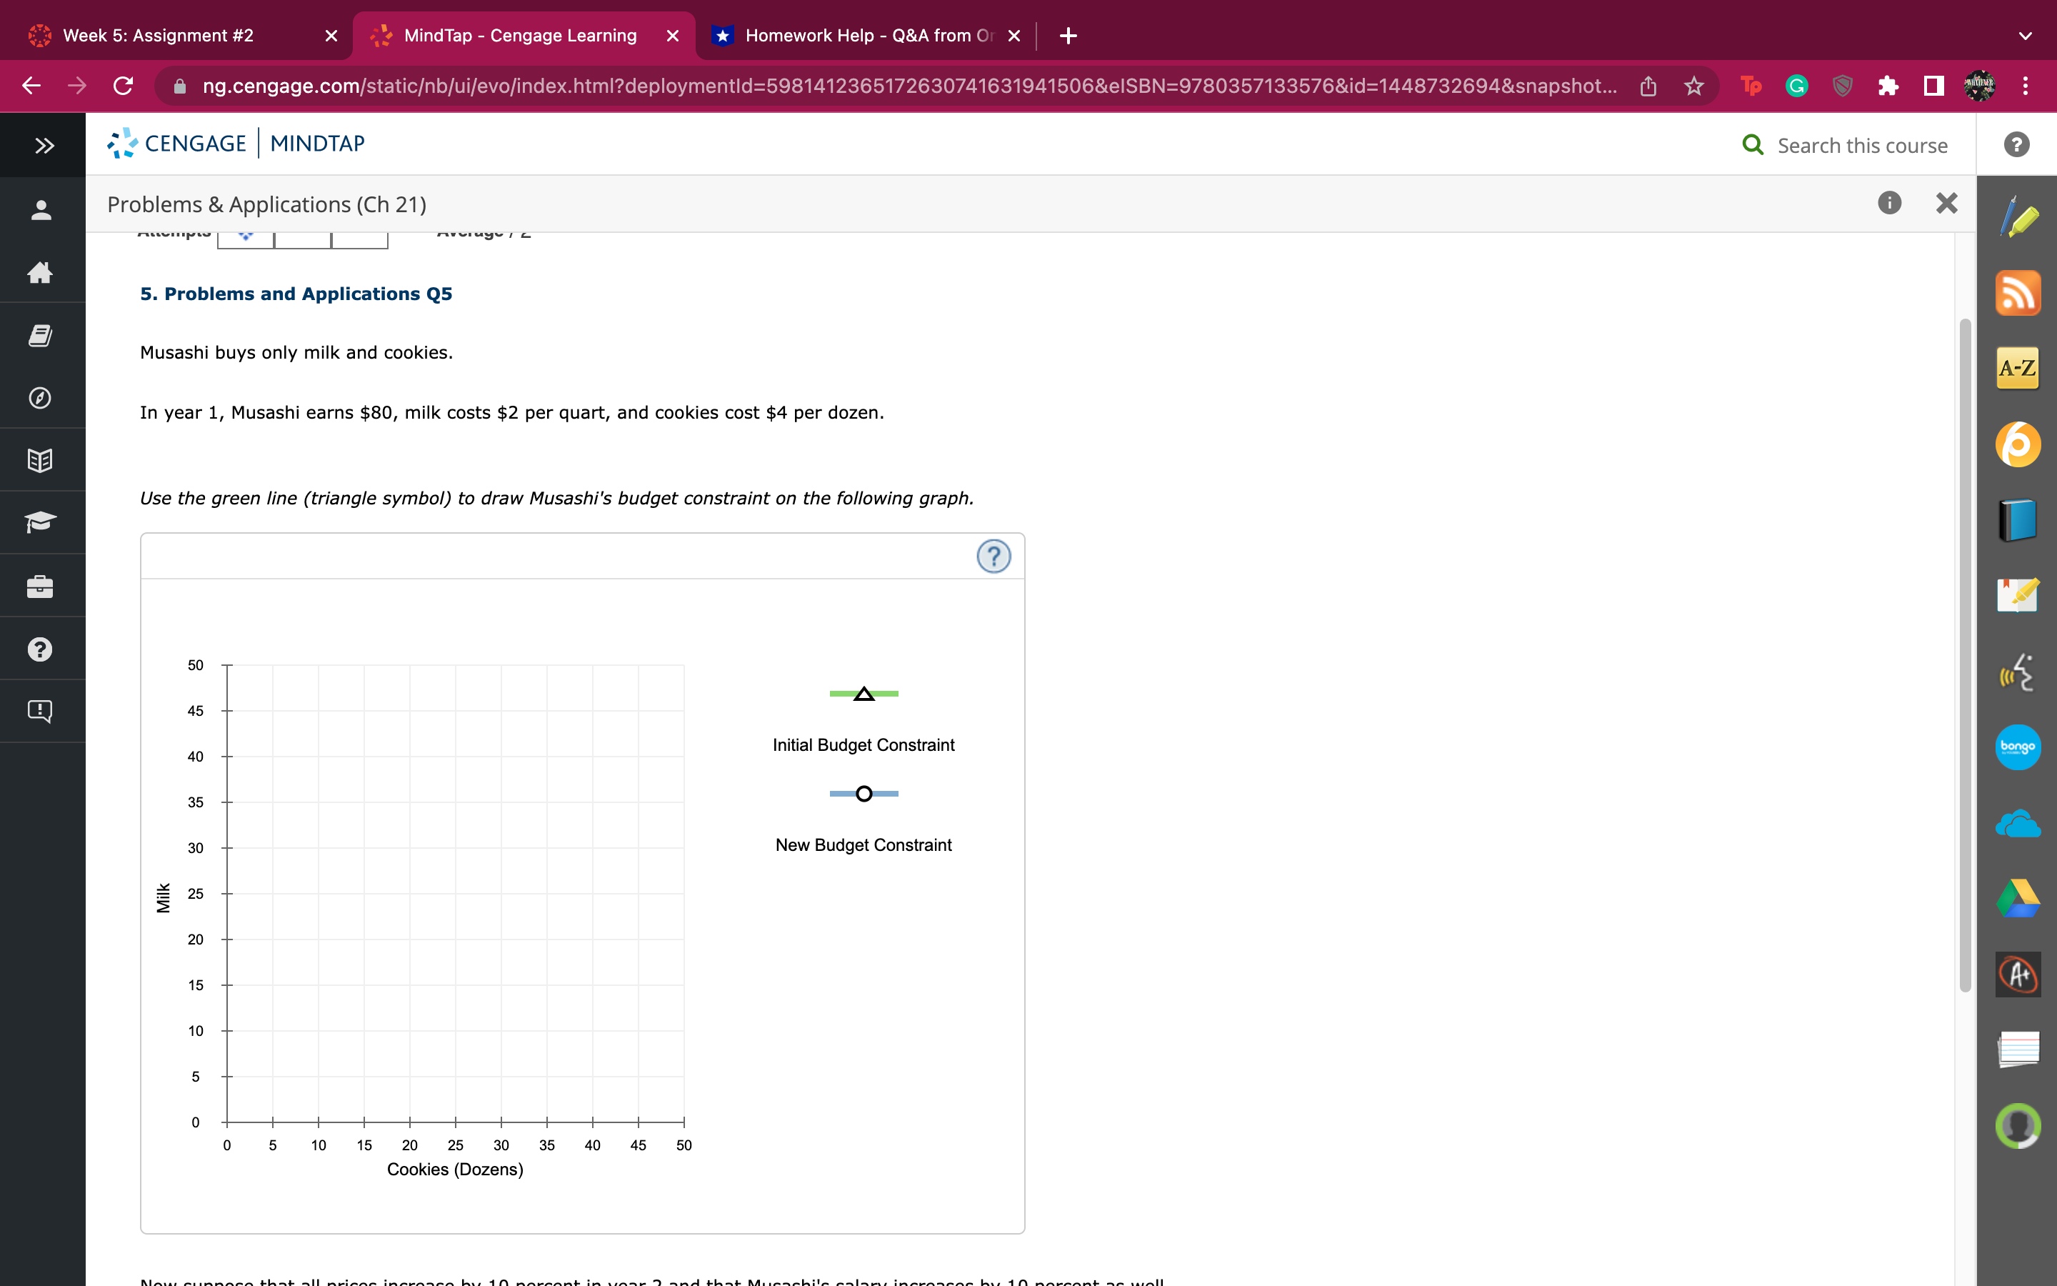This screenshot has height=1286, width=2057.
Task: Toggle the bookmark star in the address bar
Action: [1693, 86]
